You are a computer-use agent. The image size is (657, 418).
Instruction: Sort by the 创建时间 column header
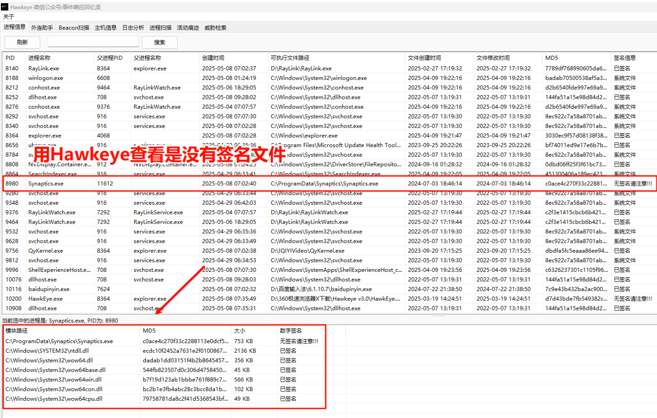234,58
